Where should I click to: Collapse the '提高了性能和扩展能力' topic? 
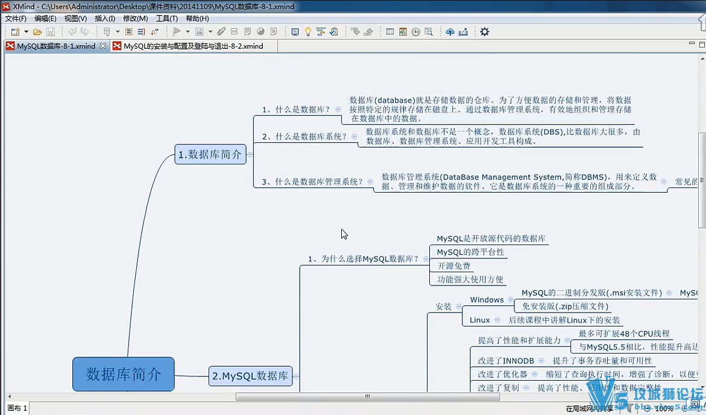click(x=567, y=340)
